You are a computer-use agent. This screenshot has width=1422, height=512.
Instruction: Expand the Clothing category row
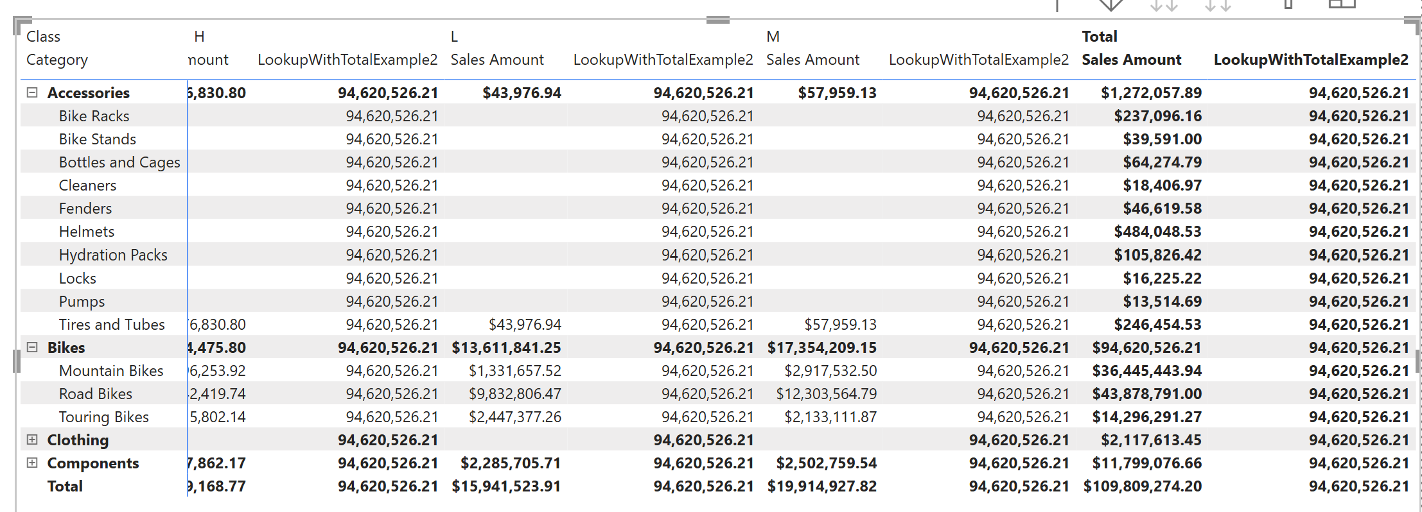32,439
